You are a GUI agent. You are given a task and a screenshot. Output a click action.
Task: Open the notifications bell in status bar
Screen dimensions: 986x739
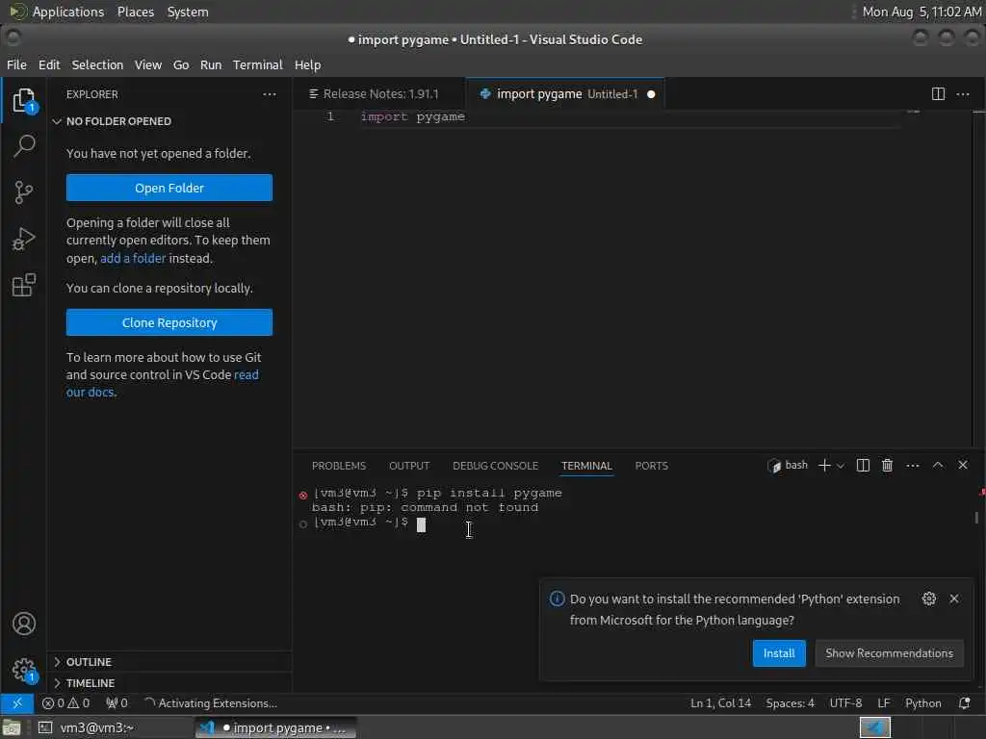pos(965,703)
